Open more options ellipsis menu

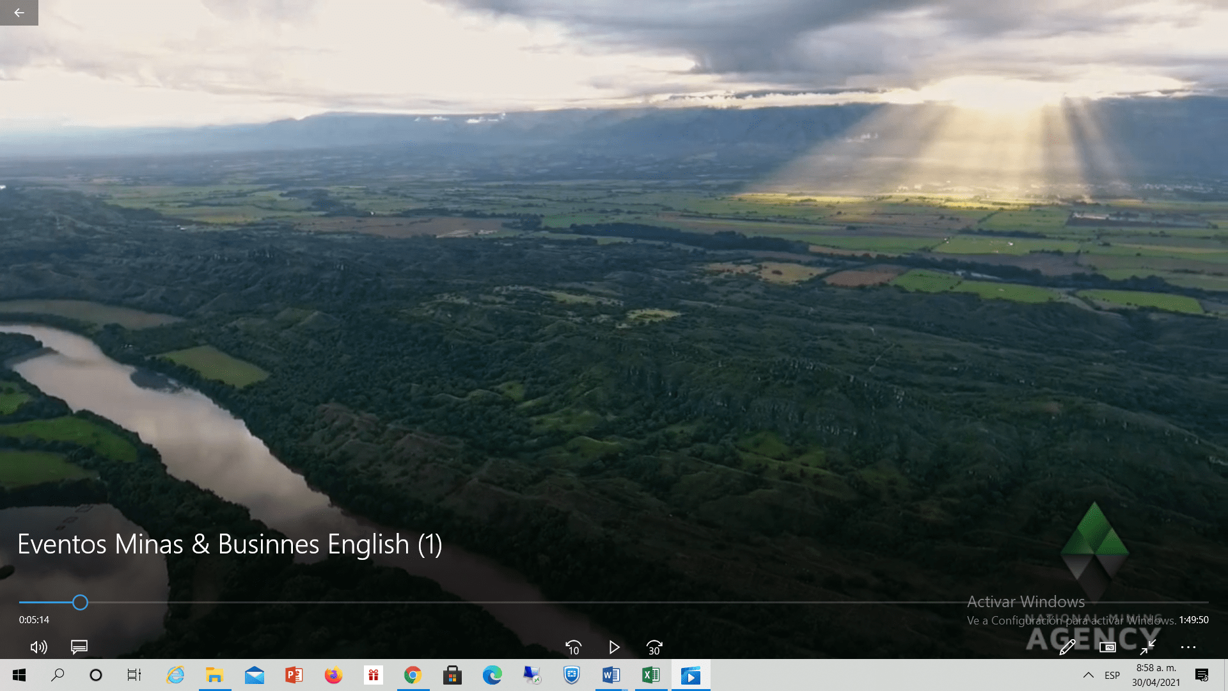click(1188, 647)
